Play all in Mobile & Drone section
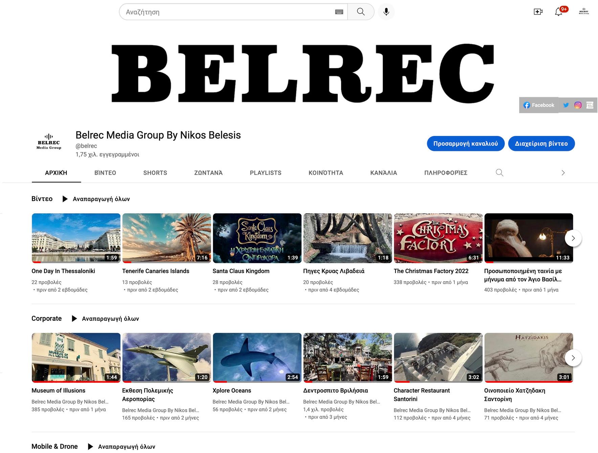Viewport: 598px width, 453px height. click(121, 447)
